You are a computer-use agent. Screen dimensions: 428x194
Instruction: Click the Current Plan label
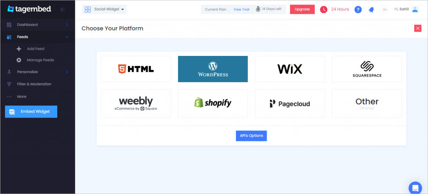(215, 10)
